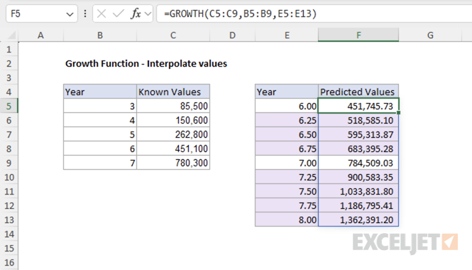Click the Select All corner triangle
The image size is (472, 270).
coord(11,36)
